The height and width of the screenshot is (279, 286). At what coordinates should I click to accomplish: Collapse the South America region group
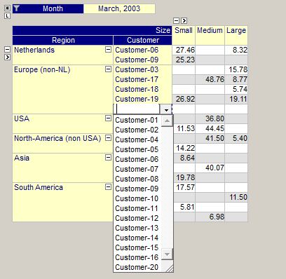[x=108, y=186]
